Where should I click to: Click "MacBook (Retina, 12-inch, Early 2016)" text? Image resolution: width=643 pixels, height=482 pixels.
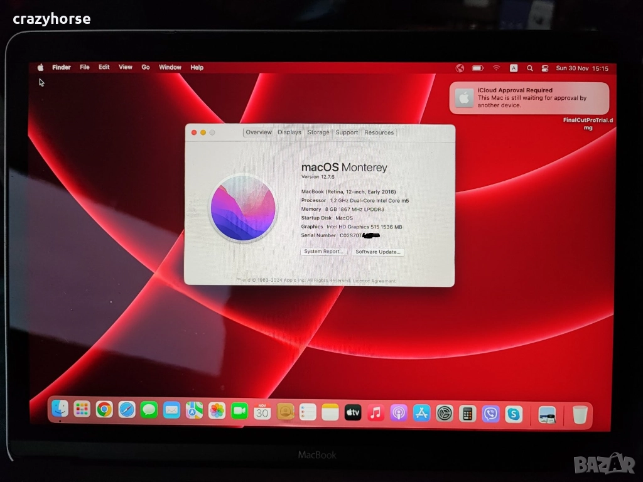point(349,191)
